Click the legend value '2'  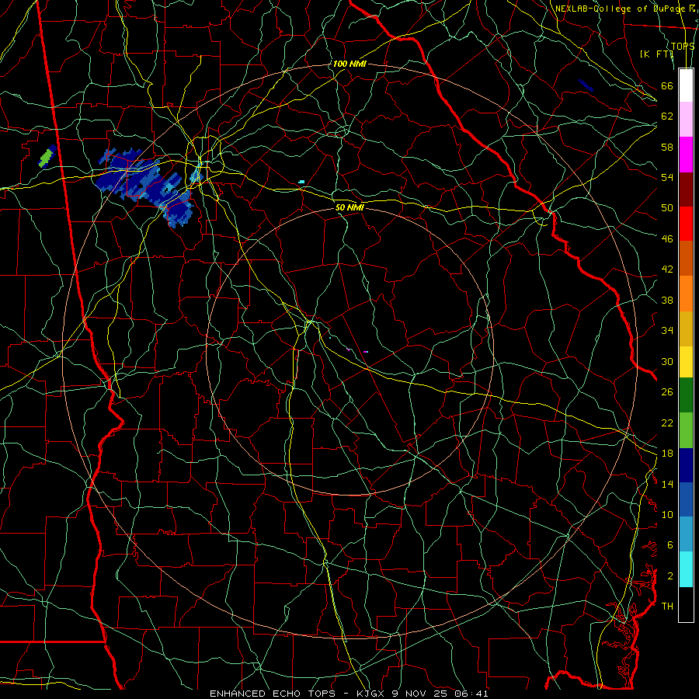click(x=669, y=576)
